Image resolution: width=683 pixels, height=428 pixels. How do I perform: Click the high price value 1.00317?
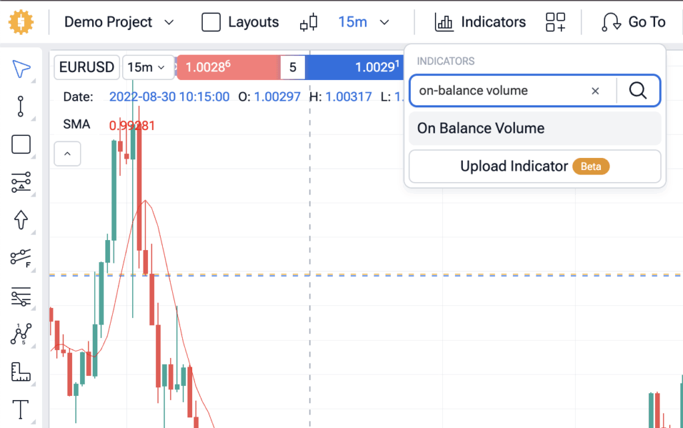(x=348, y=97)
